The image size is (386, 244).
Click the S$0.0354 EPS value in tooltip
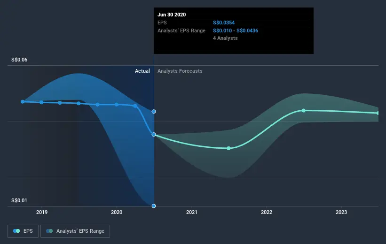tap(224, 23)
